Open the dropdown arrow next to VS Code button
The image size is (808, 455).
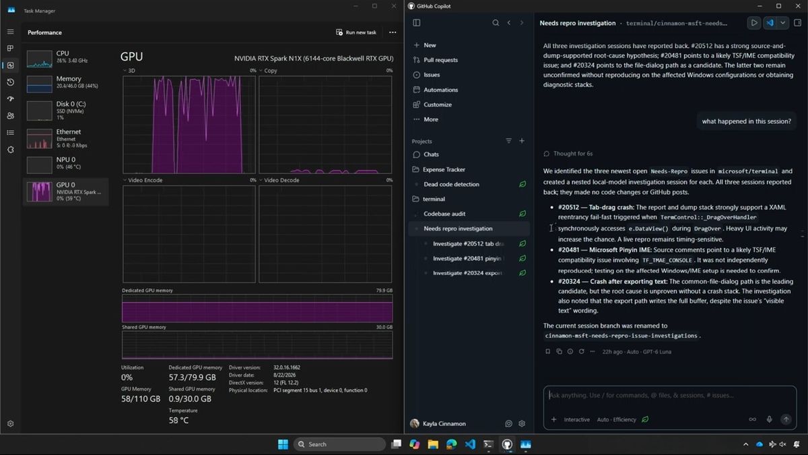(782, 23)
